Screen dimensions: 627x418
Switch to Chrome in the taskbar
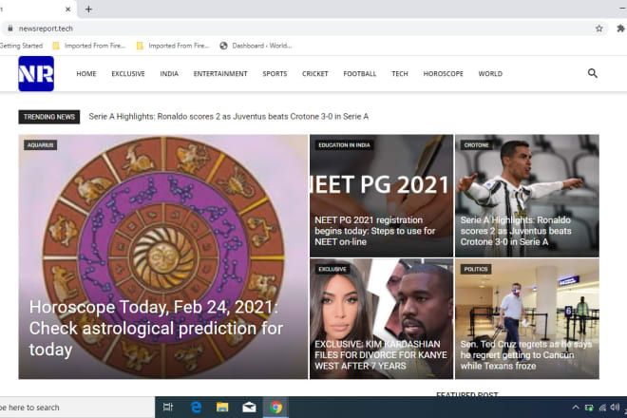pos(275,408)
